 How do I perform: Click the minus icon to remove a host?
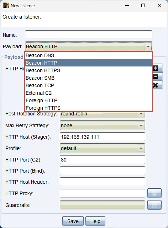tap(158, 76)
